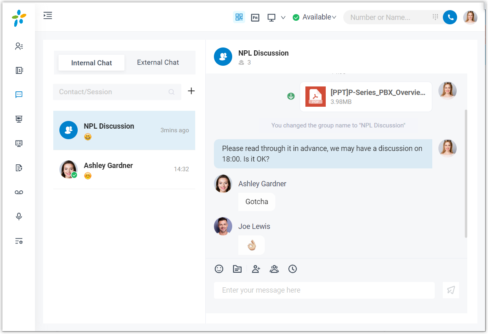Click the add member icon
The width and height of the screenshot is (488, 334).
coord(256,269)
